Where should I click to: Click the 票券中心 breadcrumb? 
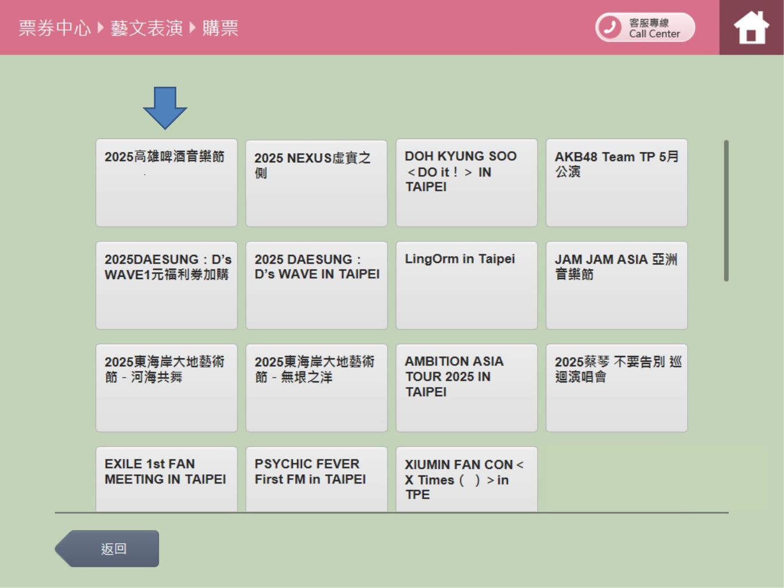coord(55,28)
